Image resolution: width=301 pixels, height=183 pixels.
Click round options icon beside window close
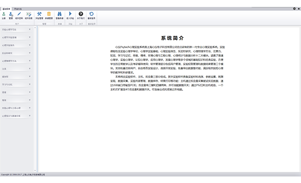(294, 9)
